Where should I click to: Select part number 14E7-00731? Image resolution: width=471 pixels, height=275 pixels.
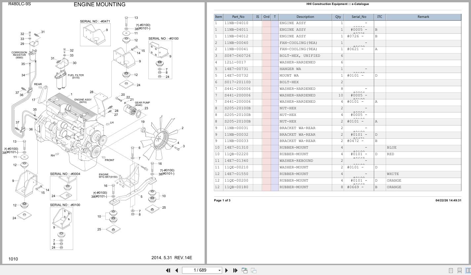[x=236, y=69]
